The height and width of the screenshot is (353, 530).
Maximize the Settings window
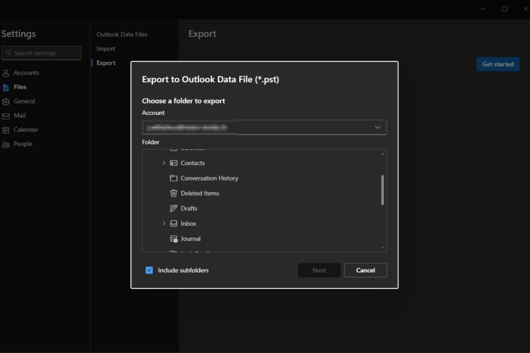pos(505,9)
